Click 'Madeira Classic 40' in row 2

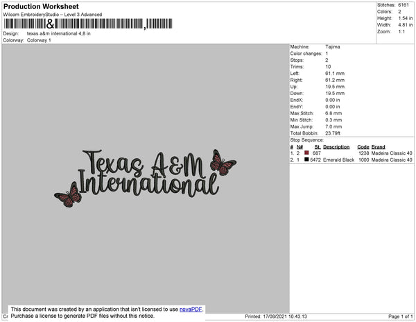point(392,160)
